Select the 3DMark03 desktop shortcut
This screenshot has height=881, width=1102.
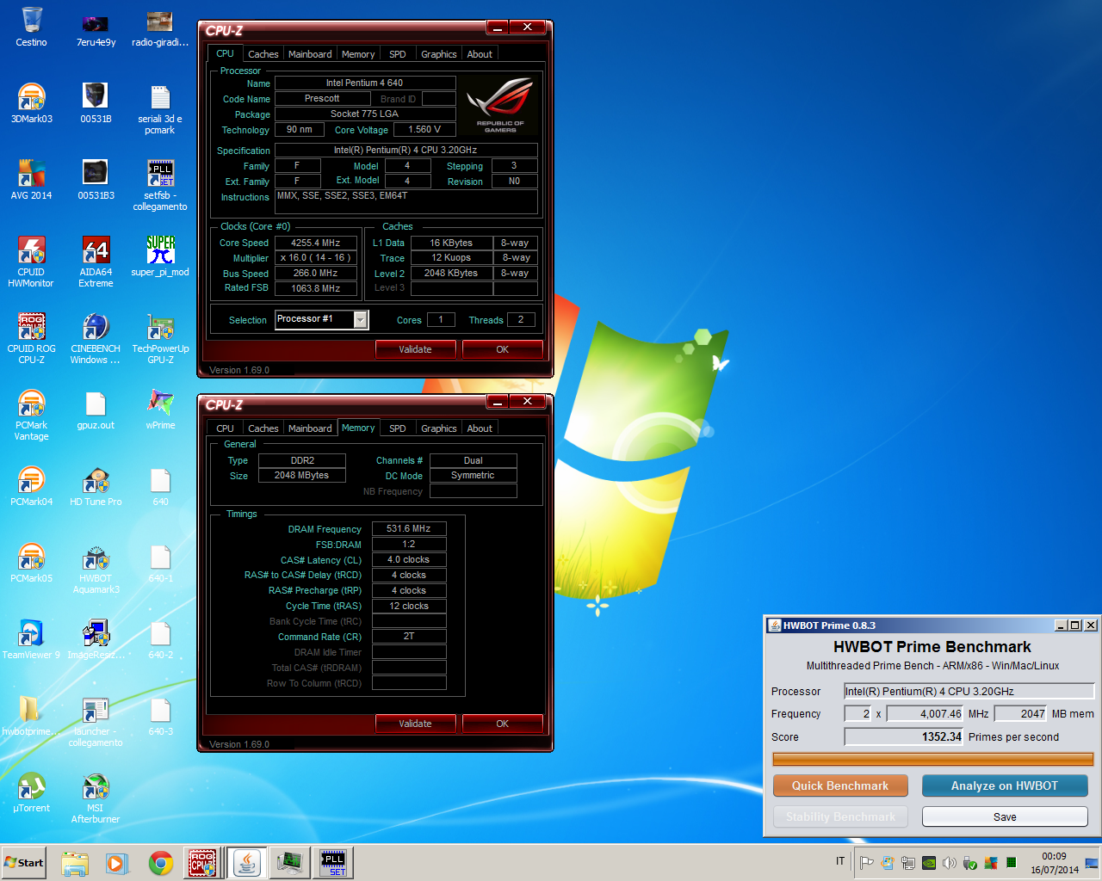[x=32, y=103]
